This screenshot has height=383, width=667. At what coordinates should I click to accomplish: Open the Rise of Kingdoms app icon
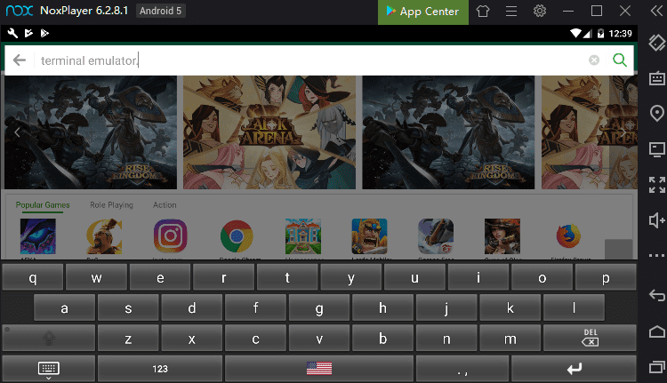[104, 236]
